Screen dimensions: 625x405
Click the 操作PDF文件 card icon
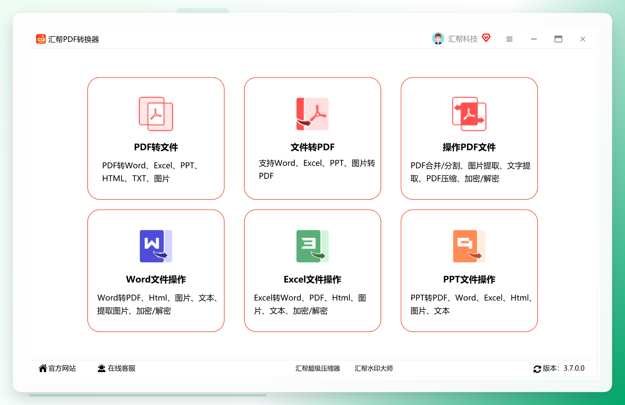469,114
